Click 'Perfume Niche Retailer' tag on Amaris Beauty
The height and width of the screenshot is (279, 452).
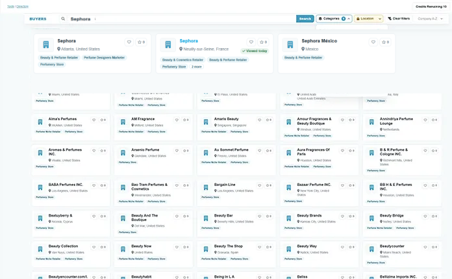[214, 132]
